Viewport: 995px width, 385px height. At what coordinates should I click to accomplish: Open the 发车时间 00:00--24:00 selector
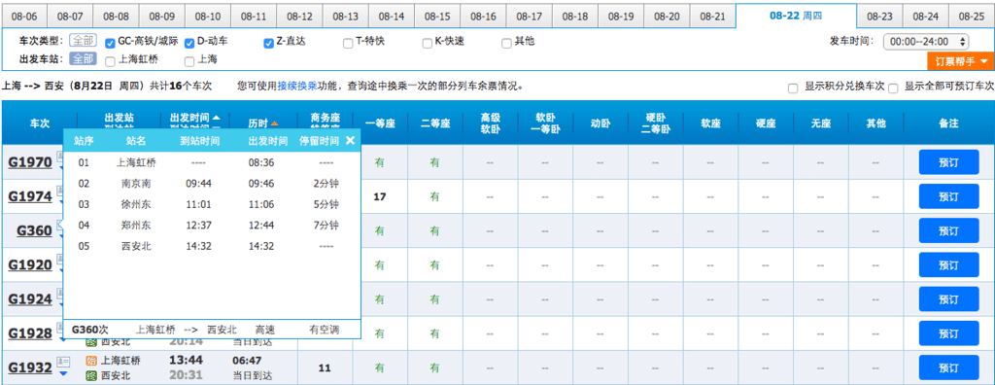926,42
